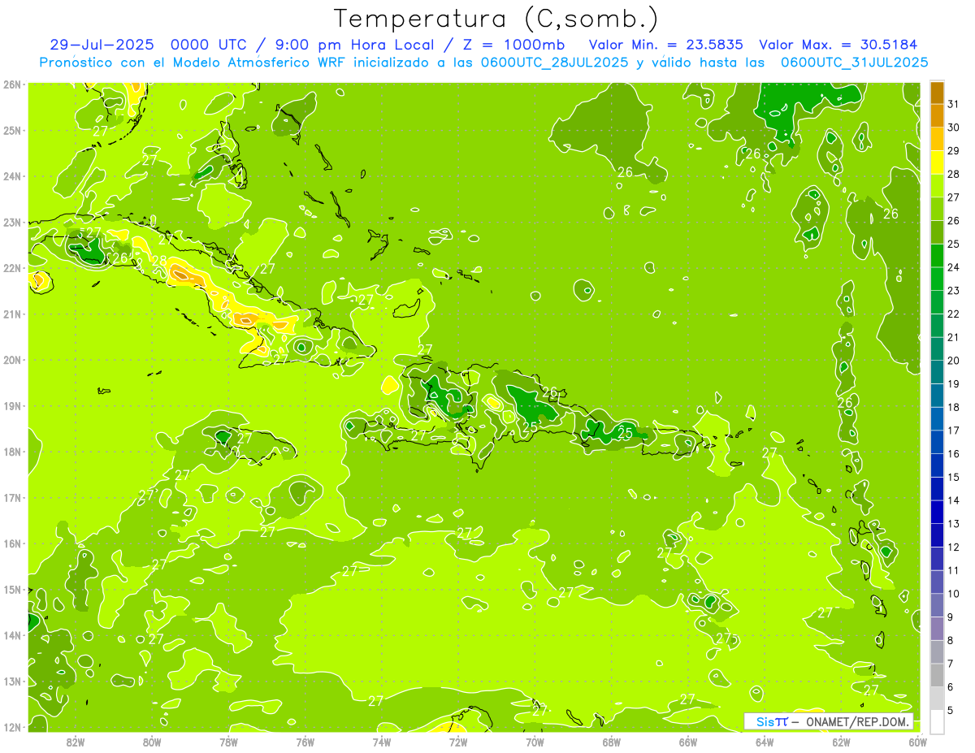Click the colorbar label '29'
The width and height of the screenshot is (975, 753).
[x=953, y=150]
